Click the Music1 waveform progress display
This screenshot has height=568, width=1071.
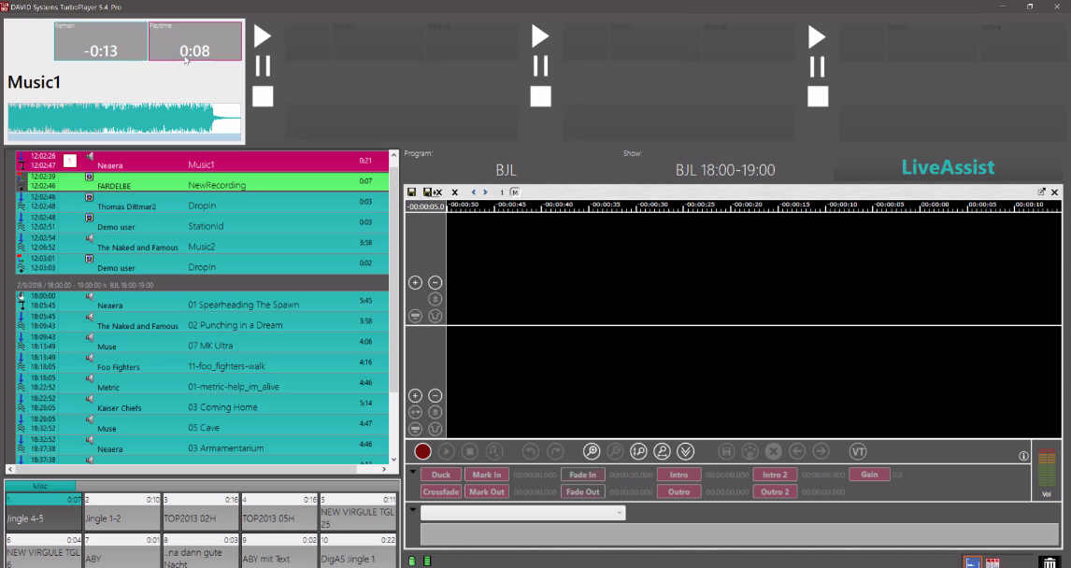(x=123, y=121)
